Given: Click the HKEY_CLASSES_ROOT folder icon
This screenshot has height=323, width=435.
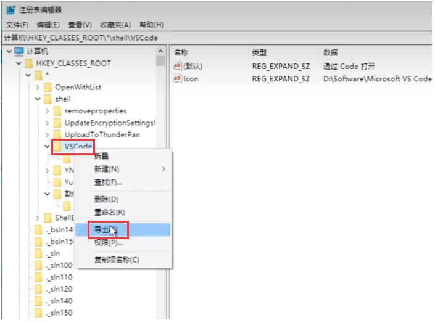Looking at the screenshot, I should (x=28, y=63).
